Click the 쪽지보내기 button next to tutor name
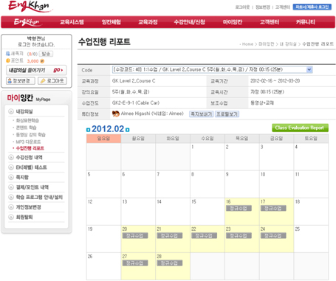Screen dimensions: 336x281 (202, 114)
